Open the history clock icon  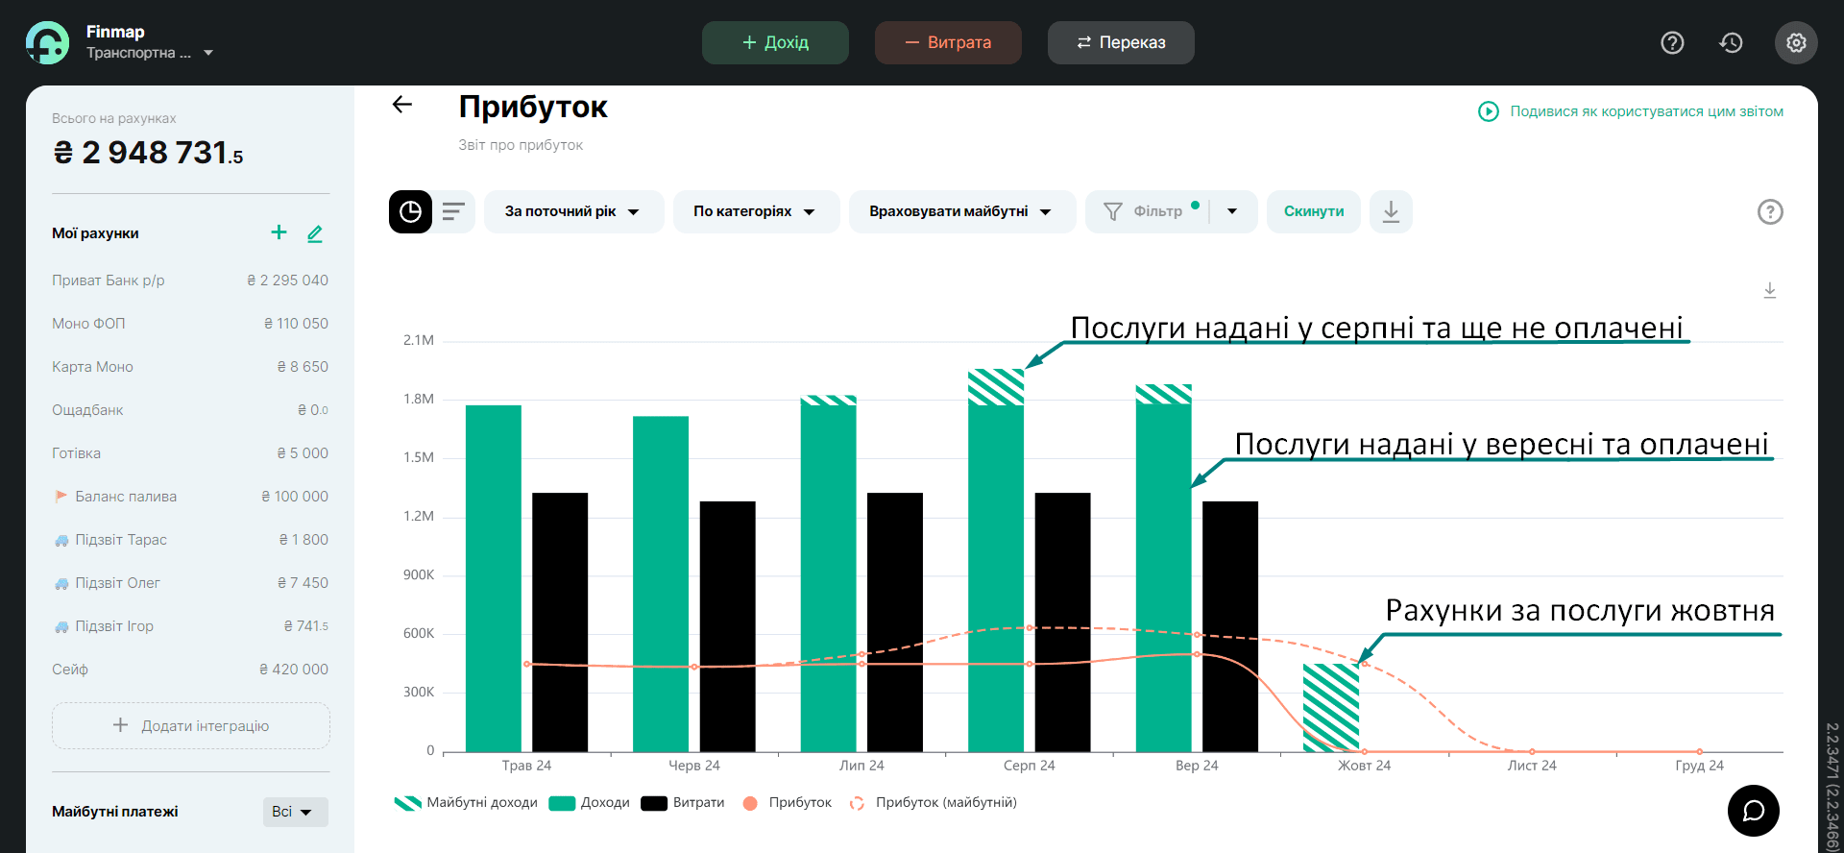(x=1731, y=42)
